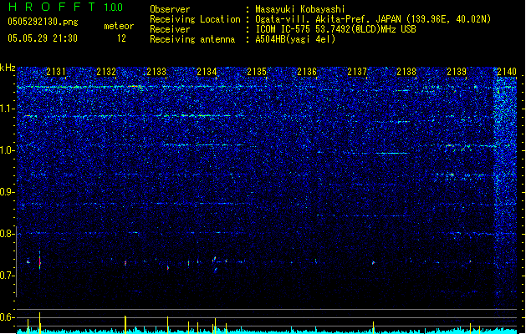Click the 2138 time marker

click(x=406, y=72)
